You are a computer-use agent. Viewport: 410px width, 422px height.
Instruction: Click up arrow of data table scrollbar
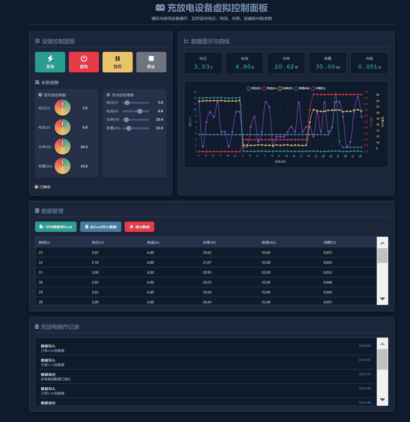click(382, 243)
